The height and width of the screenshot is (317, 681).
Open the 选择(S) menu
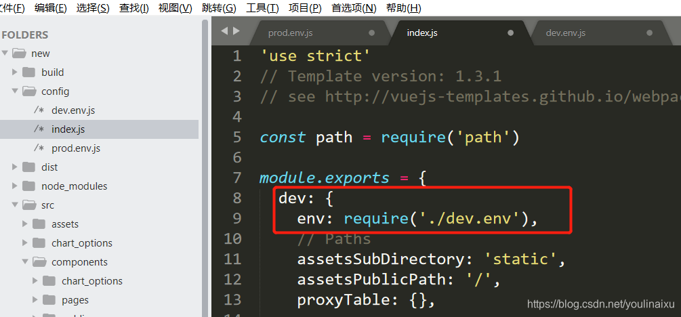coord(93,8)
